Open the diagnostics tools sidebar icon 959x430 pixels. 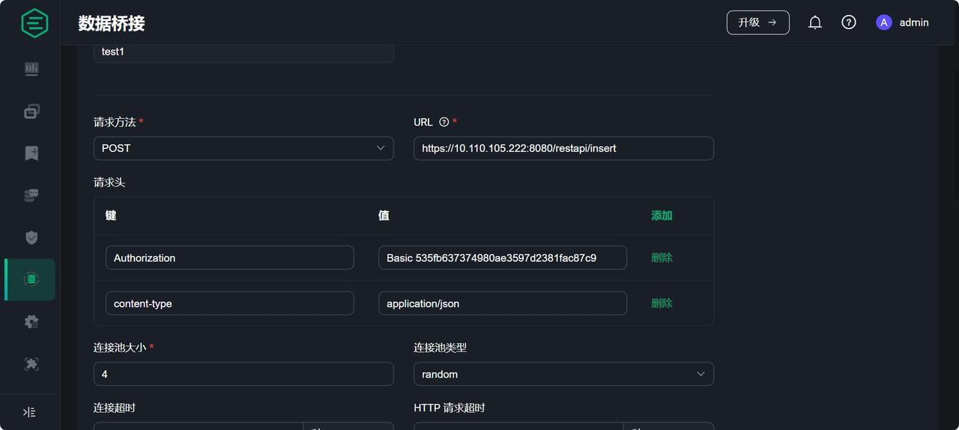(31, 364)
